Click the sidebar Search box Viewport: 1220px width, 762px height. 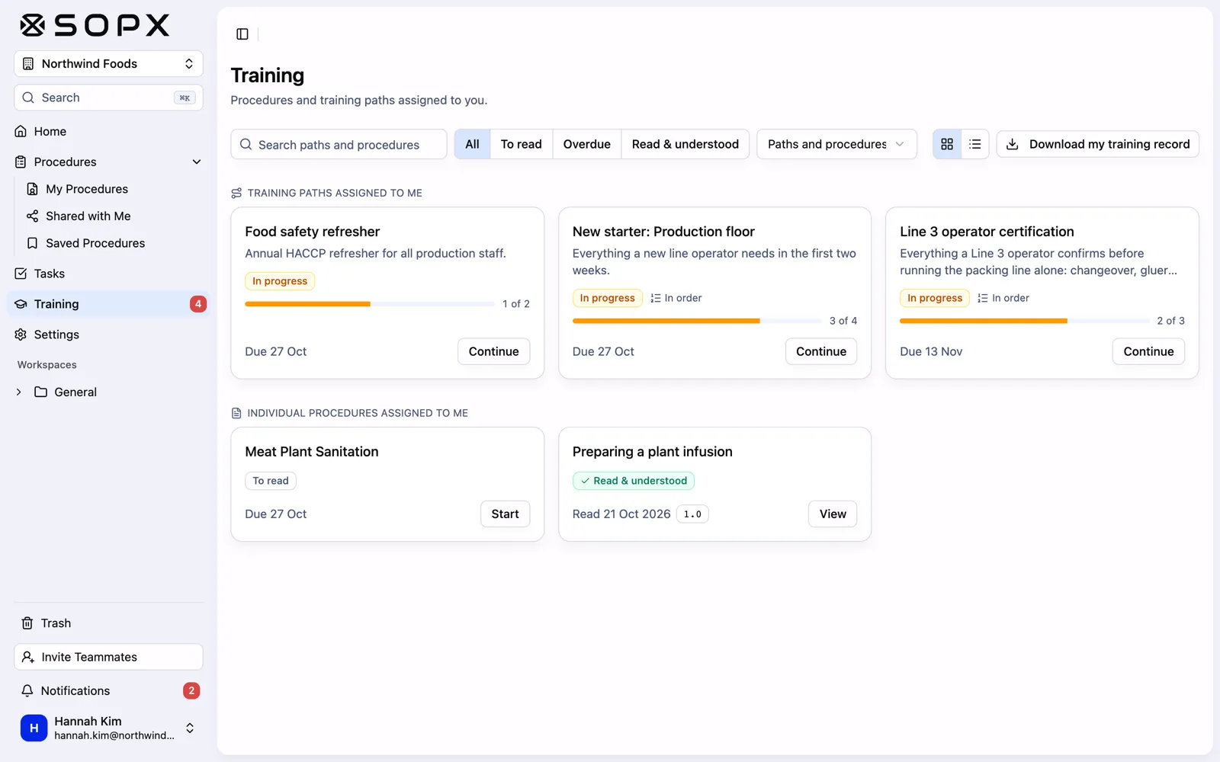tap(108, 98)
